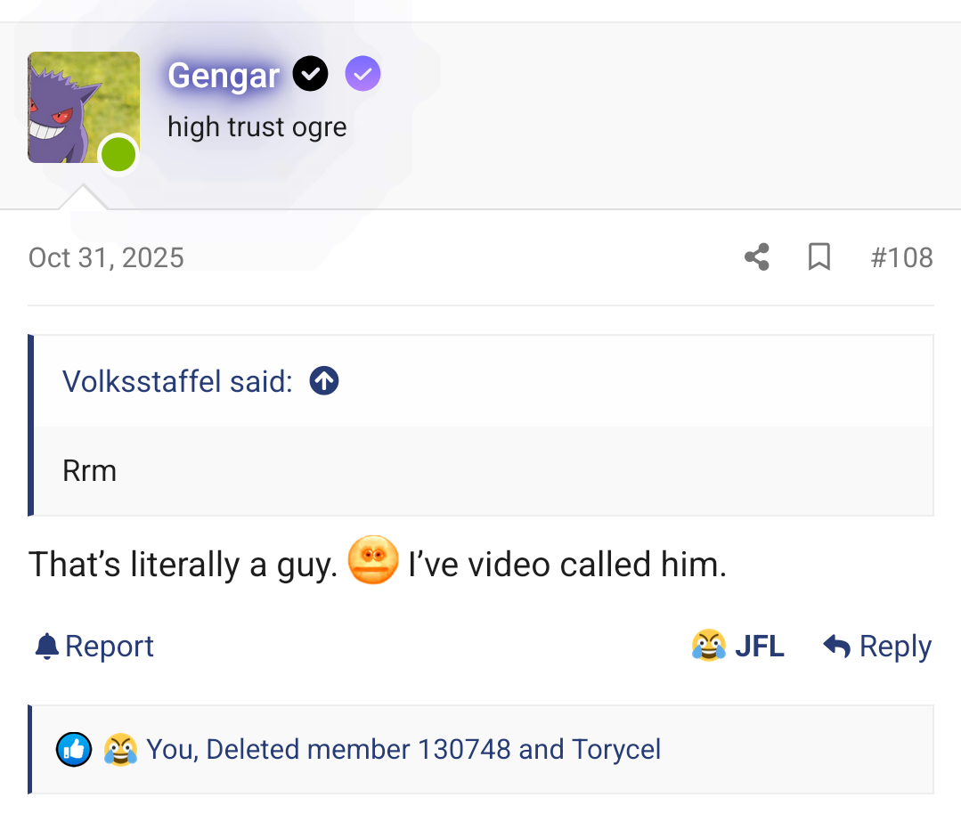This screenshot has height=822, width=961.
Task: Click the thumbs-up reaction in the reactions bar
Action: [74, 749]
